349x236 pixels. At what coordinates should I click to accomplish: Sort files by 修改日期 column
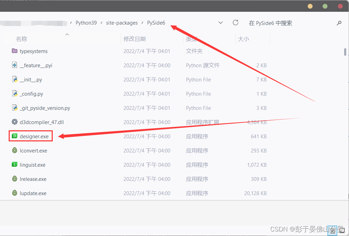135,39
